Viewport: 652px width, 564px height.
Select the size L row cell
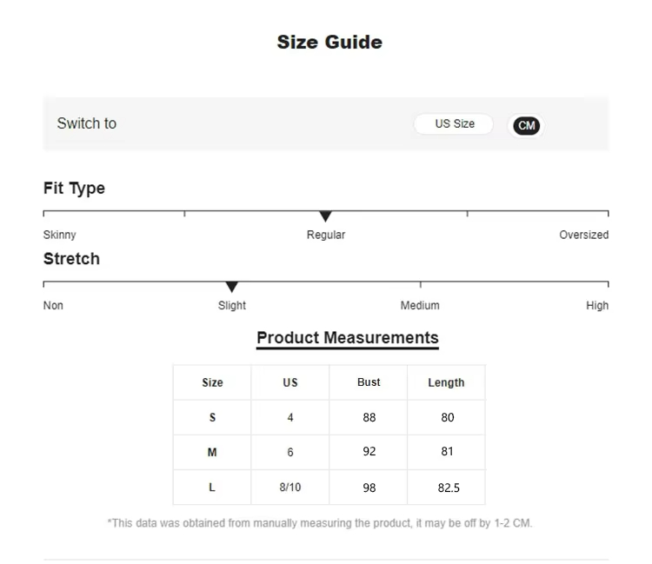click(212, 488)
